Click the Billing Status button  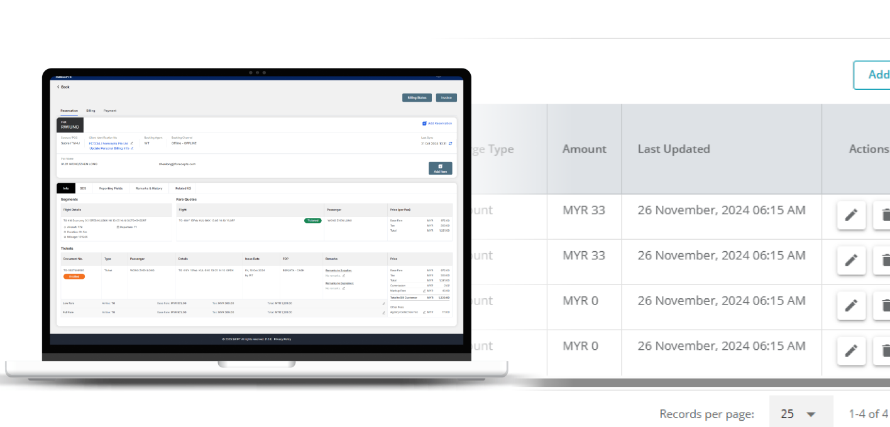417,98
